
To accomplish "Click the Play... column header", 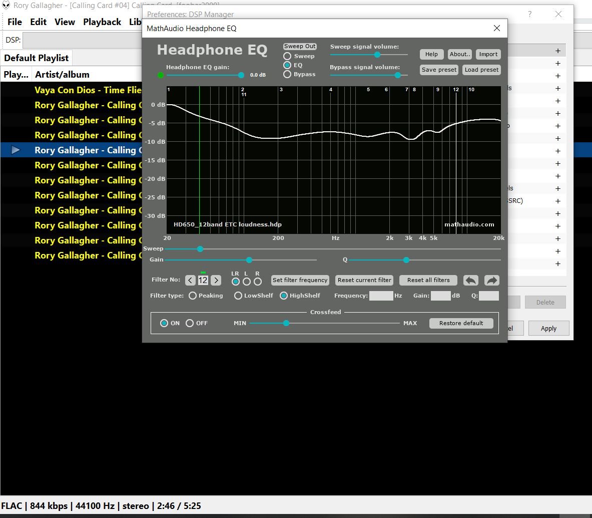I will pos(16,75).
